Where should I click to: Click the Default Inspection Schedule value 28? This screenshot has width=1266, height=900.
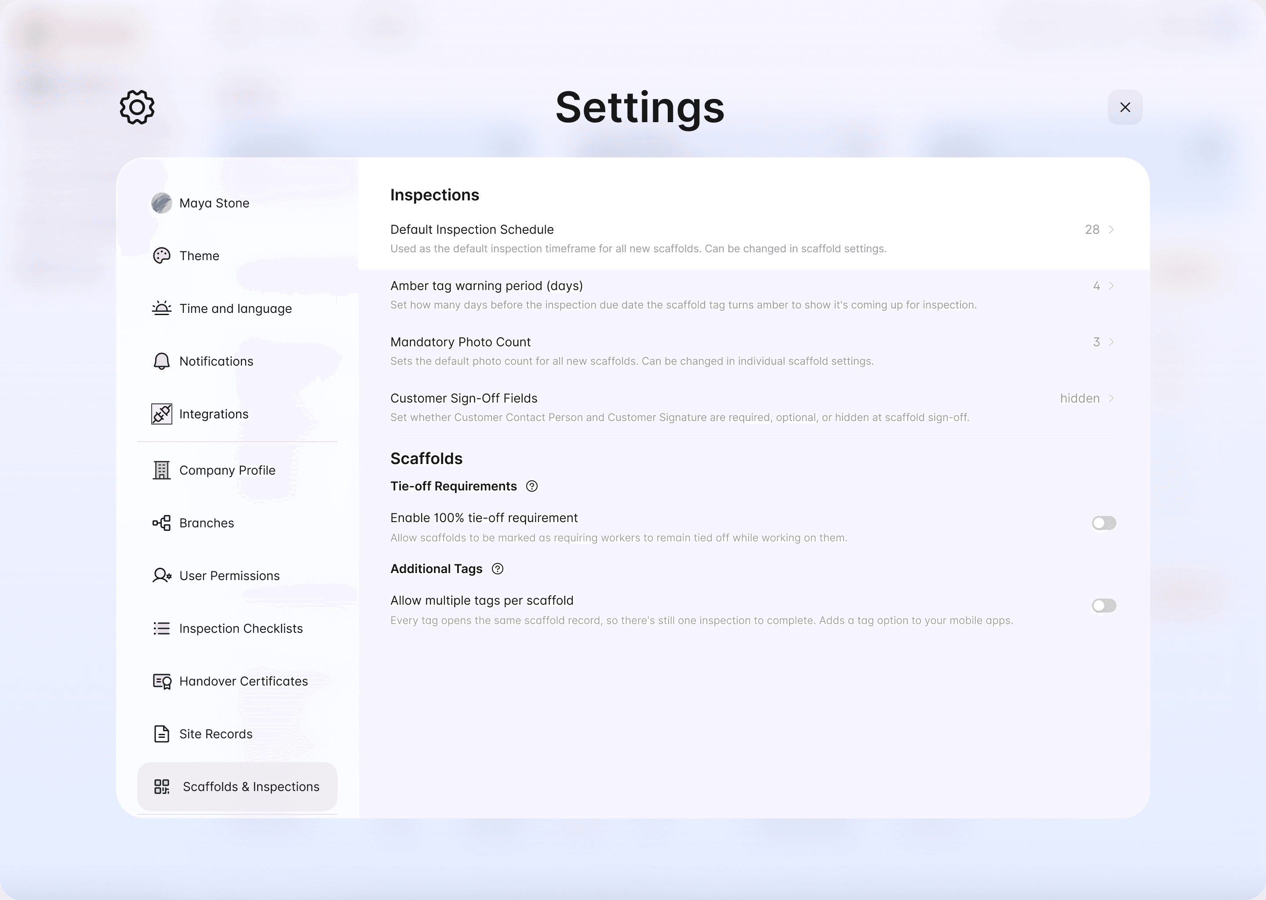[1092, 229]
